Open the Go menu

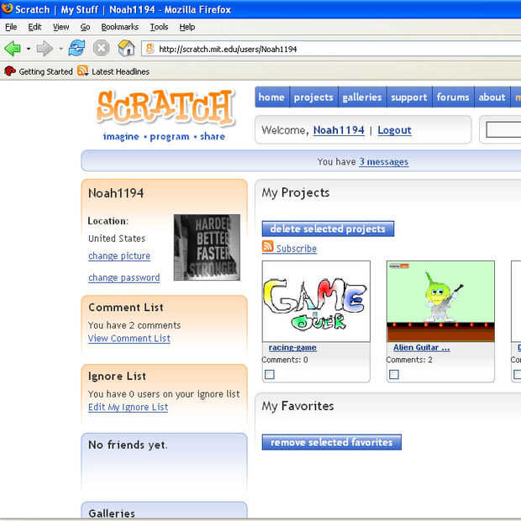(85, 27)
